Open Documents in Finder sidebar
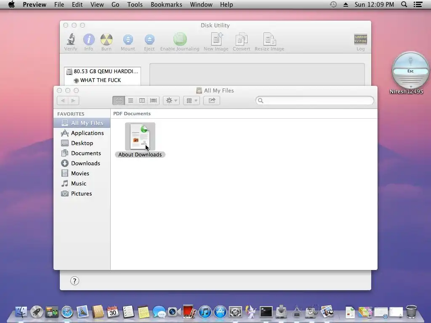 82,153
